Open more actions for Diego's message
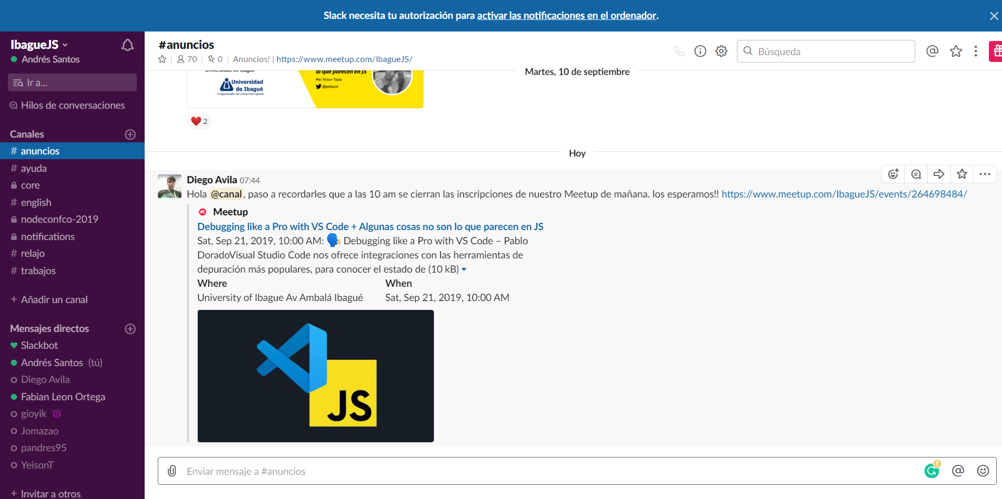1002x499 pixels. (x=985, y=174)
